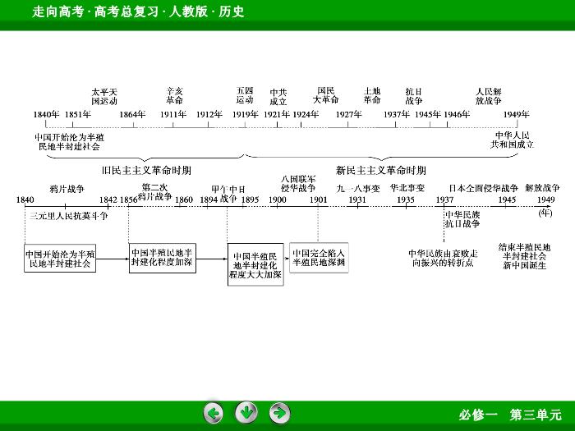Click unboxed 中国开始沦为半殖民地 text under 1840年

(x=69, y=142)
